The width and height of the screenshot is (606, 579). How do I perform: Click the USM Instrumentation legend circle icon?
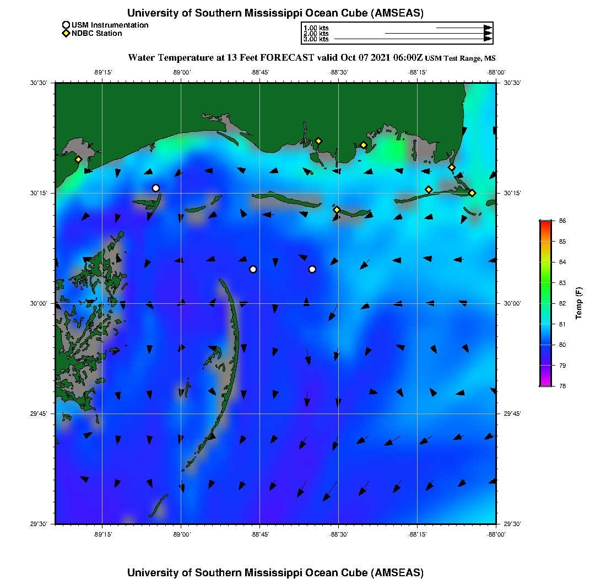click(66, 25)
